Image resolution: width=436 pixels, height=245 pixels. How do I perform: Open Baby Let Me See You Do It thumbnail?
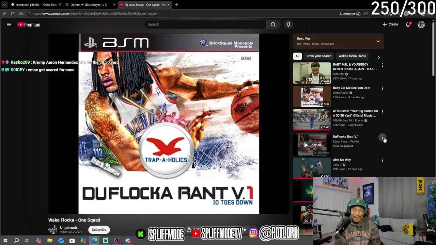[312, 96]
